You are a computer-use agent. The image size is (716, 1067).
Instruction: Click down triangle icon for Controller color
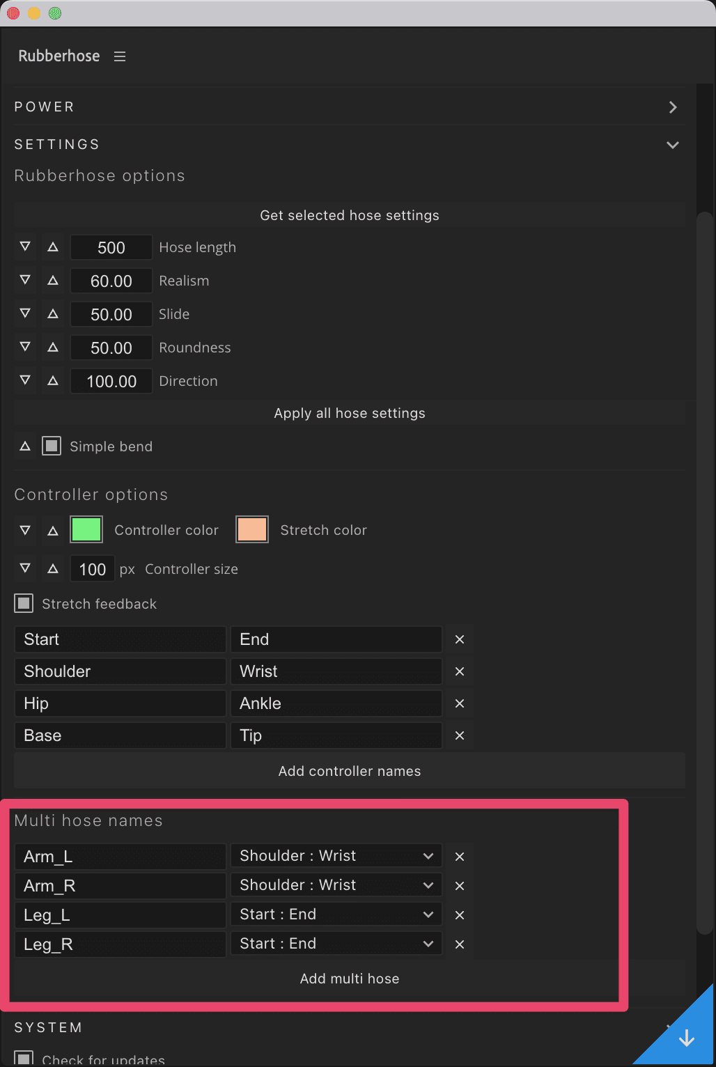click(25, 530)
